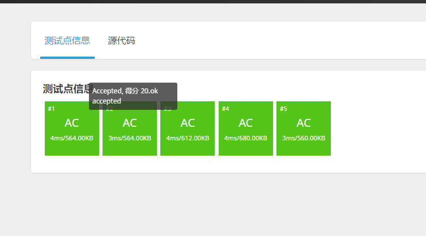Viewport: 426px width, 236px height.
Task: Select the AC status in test case #4
Action: pyautogui.click(x=245, y=123)
